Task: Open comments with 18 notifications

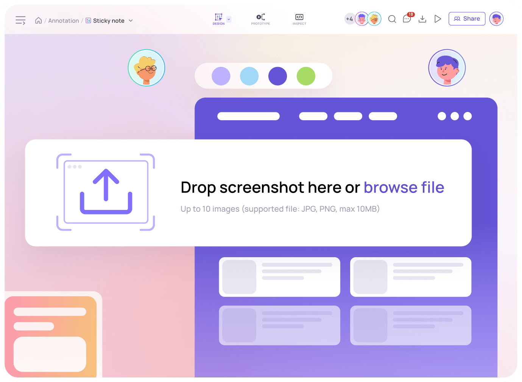Action: coord(407,19)
